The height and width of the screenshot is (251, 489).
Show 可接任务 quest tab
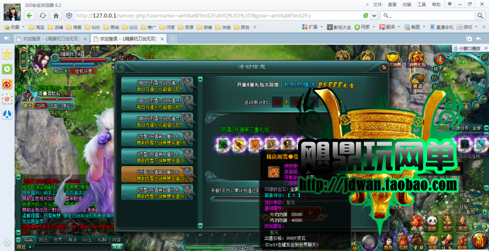[460, 128]
